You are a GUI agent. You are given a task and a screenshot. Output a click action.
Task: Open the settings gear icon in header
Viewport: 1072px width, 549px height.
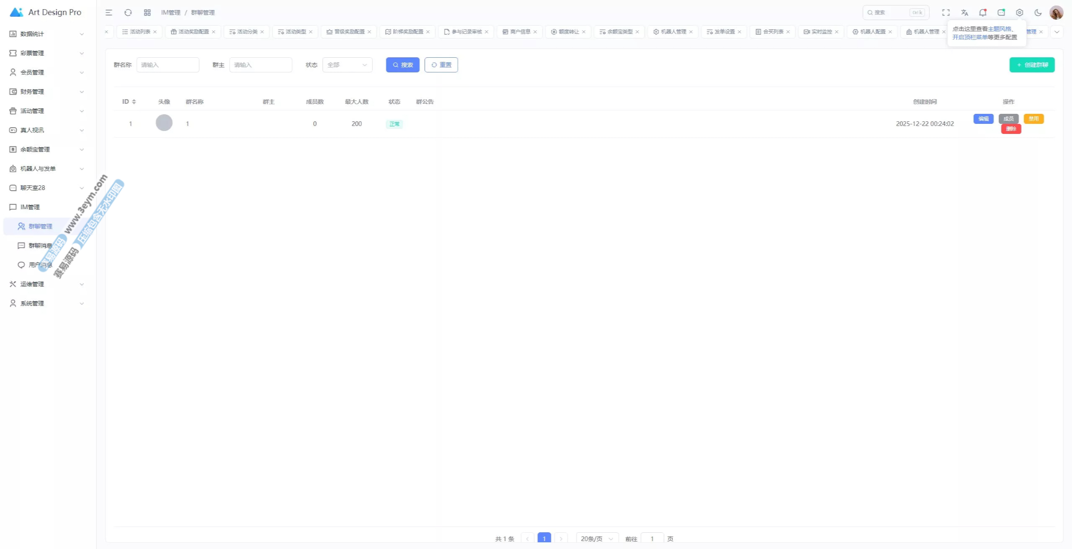tap(1020, 13)
